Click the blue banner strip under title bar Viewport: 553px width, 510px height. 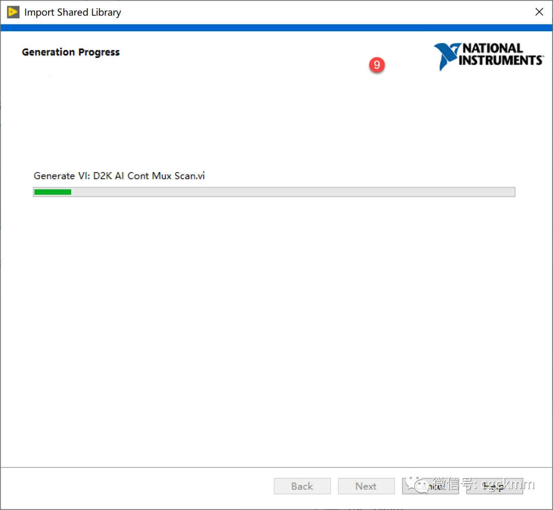276,28
